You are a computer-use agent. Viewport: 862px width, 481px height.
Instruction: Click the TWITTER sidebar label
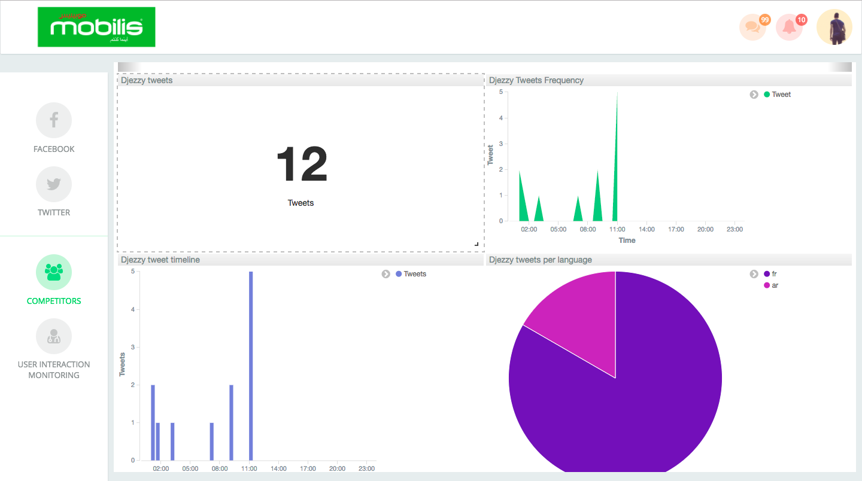point(54,212)
